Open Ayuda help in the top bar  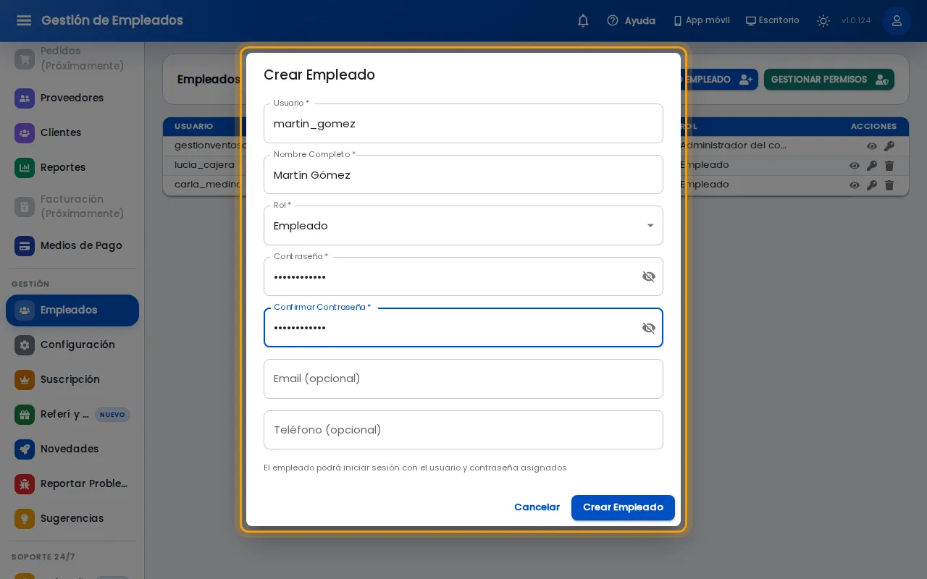632,21
